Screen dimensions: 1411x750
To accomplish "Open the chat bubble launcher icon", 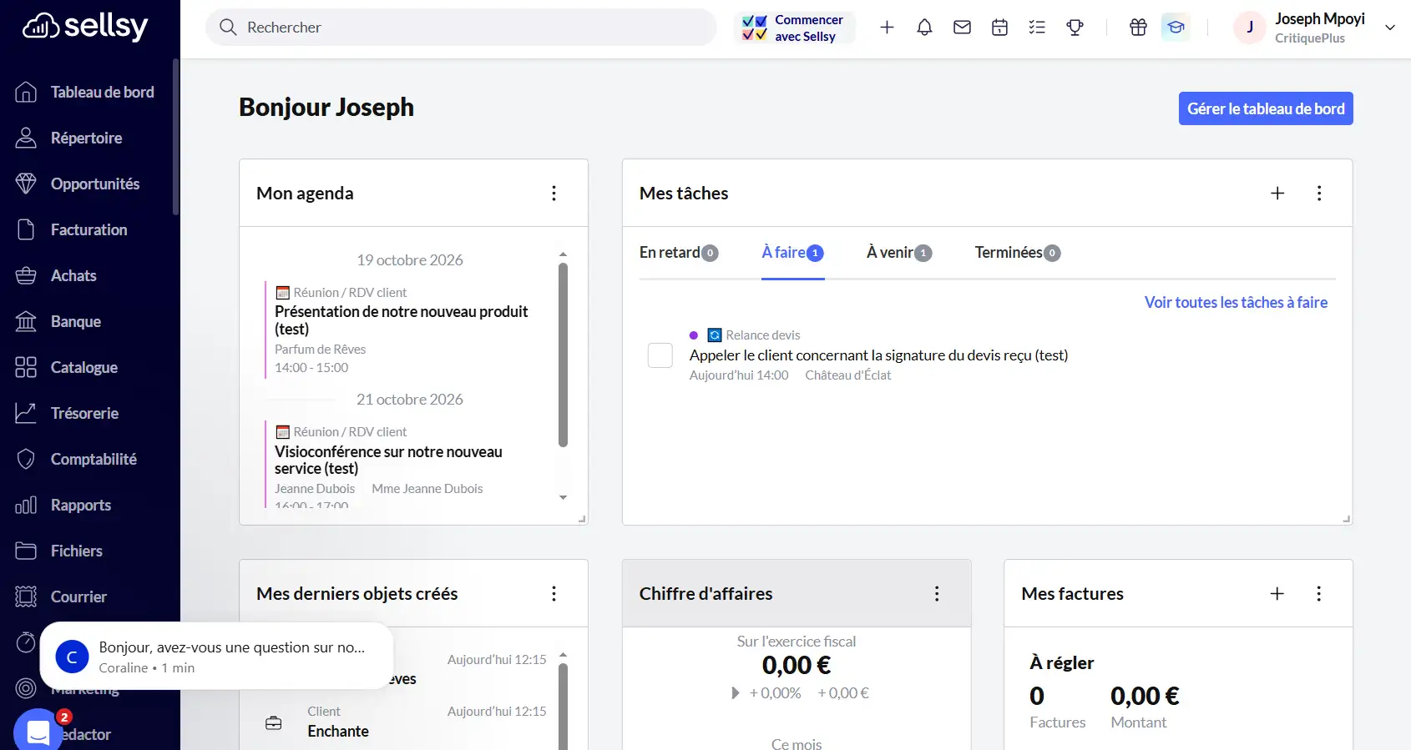I will click(38, 731).
